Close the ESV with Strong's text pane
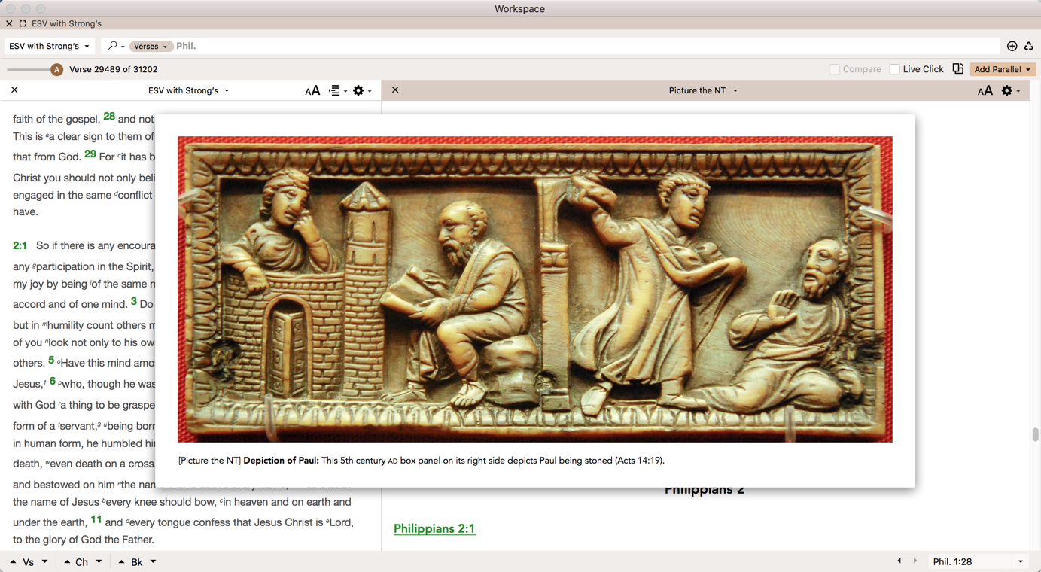 [14, 90]
